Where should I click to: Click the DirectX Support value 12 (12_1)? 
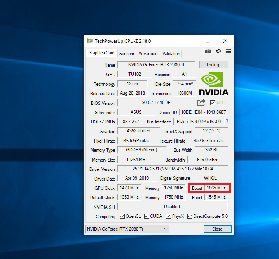tap(211, 131)
